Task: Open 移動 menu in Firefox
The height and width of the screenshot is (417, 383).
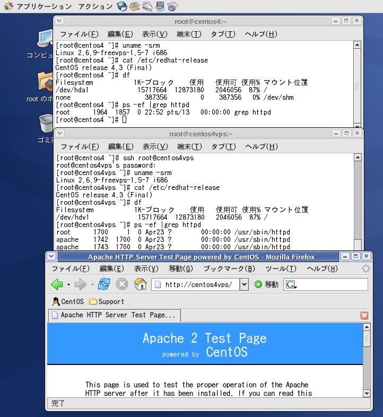Action: 181,268
